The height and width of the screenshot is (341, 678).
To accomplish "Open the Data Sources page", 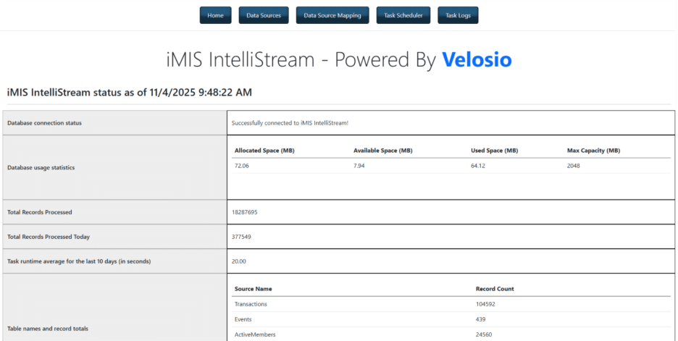I will [264, 15].
